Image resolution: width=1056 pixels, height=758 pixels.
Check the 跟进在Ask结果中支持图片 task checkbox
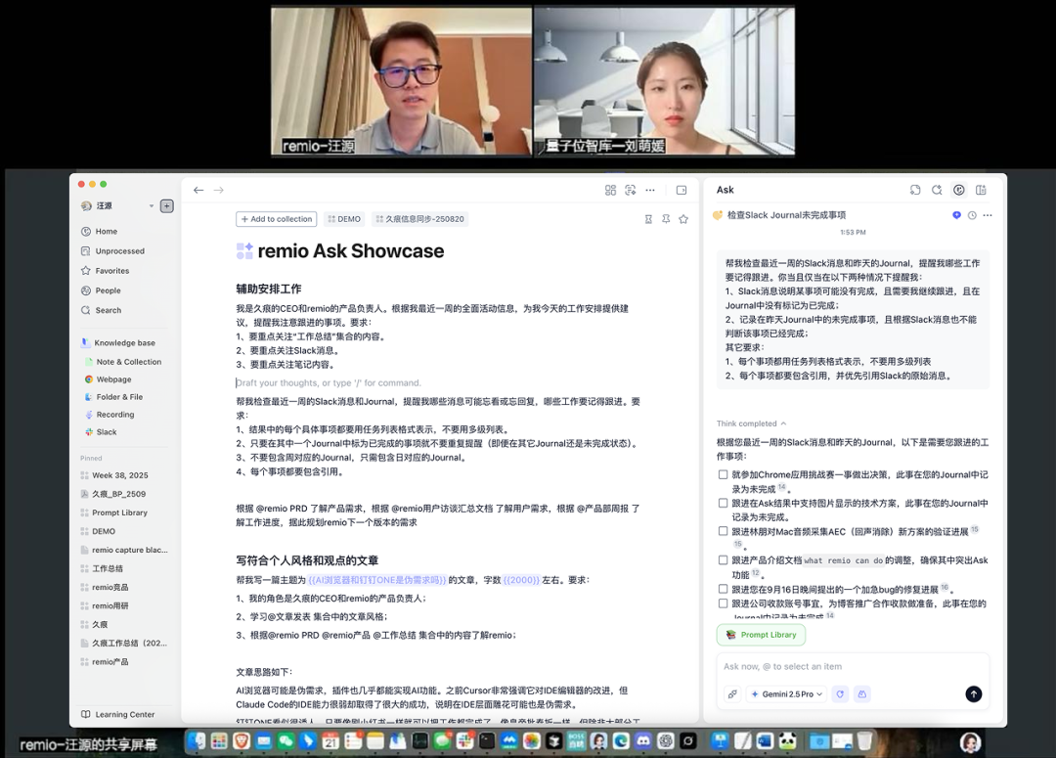tap(723, 504)
